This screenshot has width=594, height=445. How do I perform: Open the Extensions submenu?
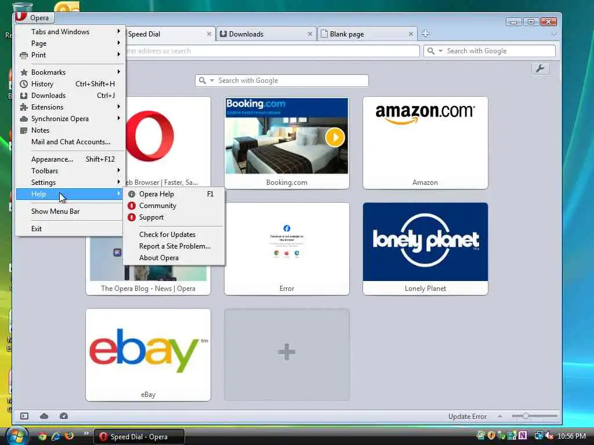tap(70, 107)
